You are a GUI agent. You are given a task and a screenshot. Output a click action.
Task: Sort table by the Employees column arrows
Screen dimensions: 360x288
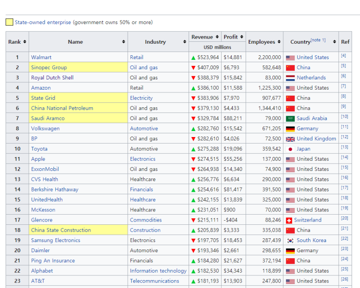(279, 42)
